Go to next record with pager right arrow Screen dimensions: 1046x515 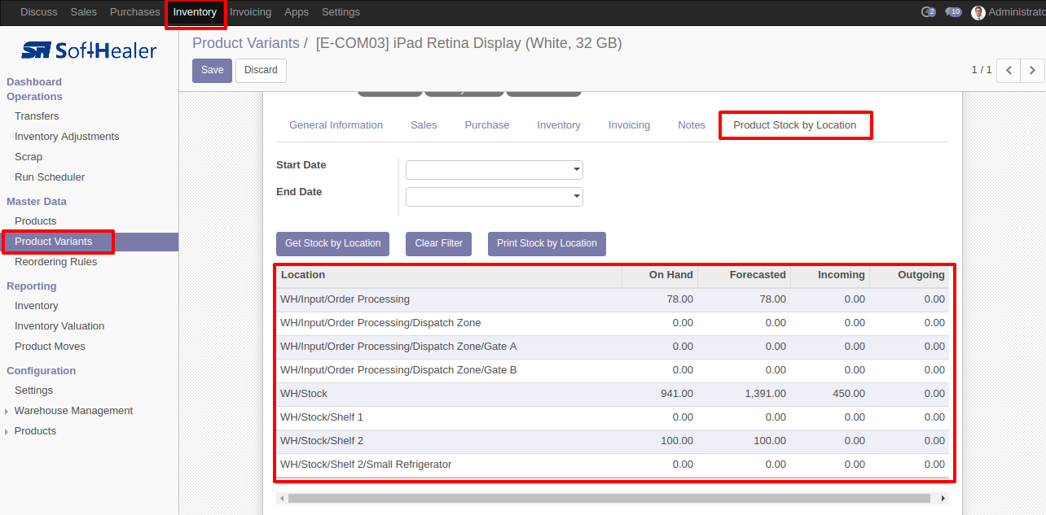point(1032,70)
